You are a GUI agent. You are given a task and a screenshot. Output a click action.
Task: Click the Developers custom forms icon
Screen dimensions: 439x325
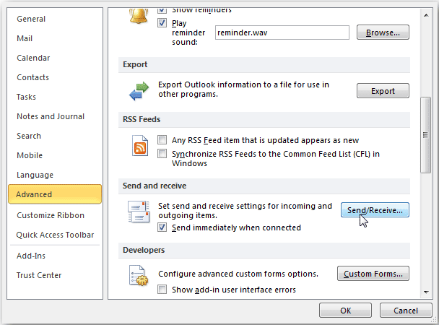(x=138, y=277)
